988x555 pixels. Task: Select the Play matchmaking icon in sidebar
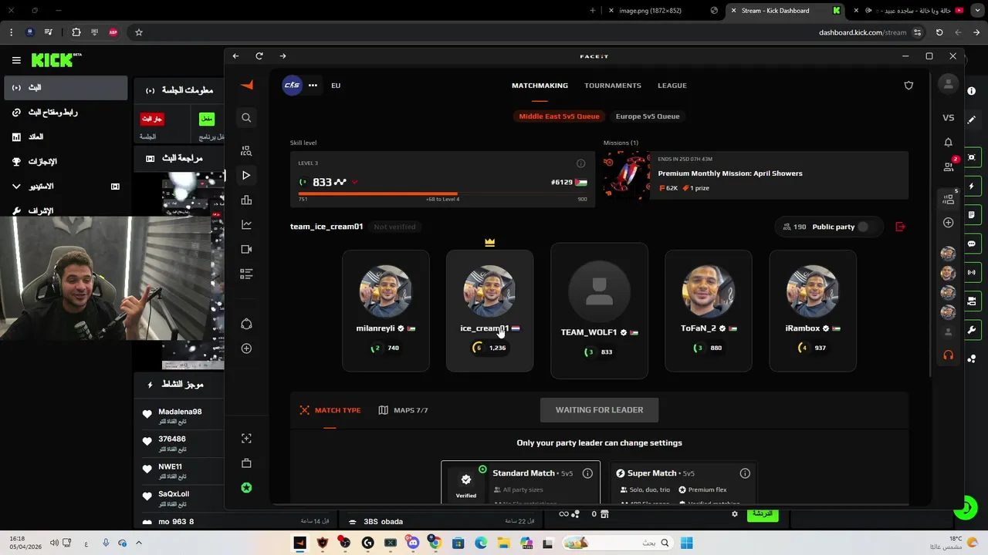point(246,176)
